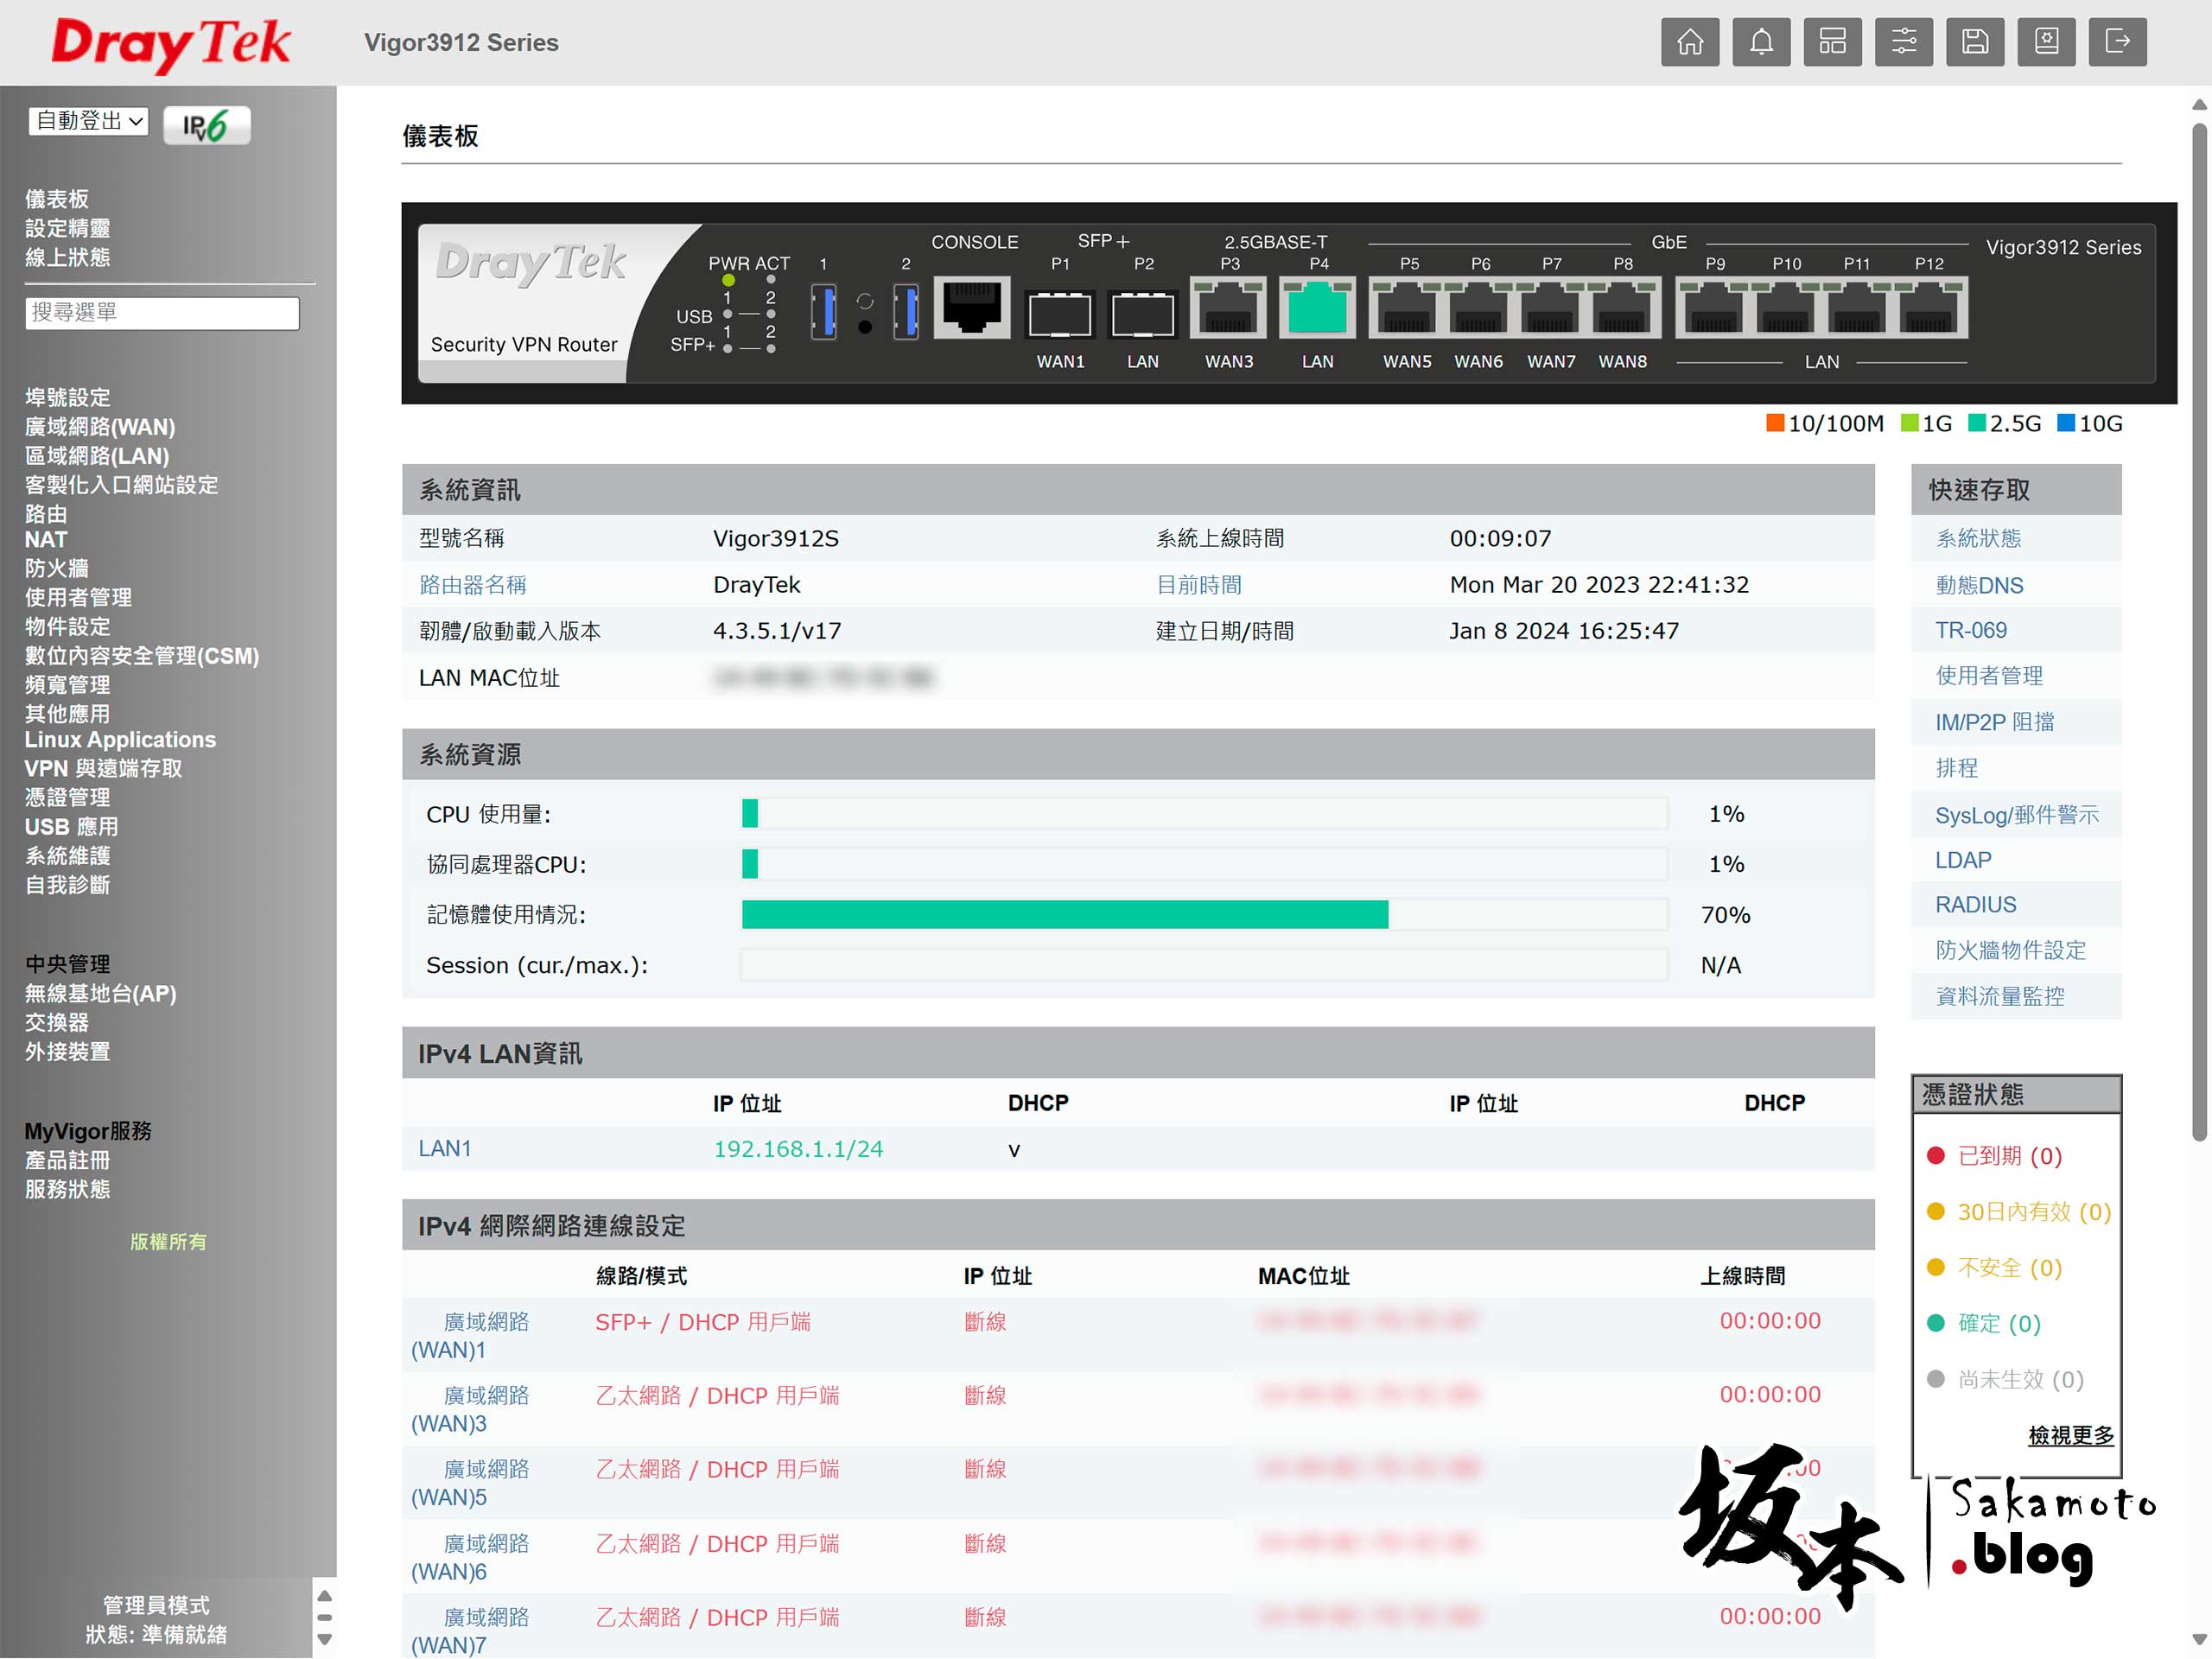Click 192.168.1.1/24 IP address

pyautogui.click(x=798, y=1149)
